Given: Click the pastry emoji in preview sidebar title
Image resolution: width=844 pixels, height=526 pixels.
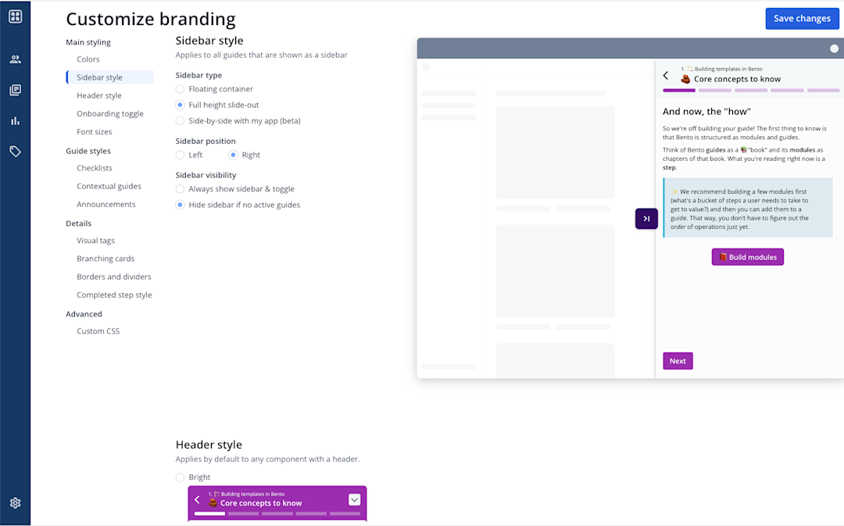Looking at the screenshot, I should coord(685,79).
